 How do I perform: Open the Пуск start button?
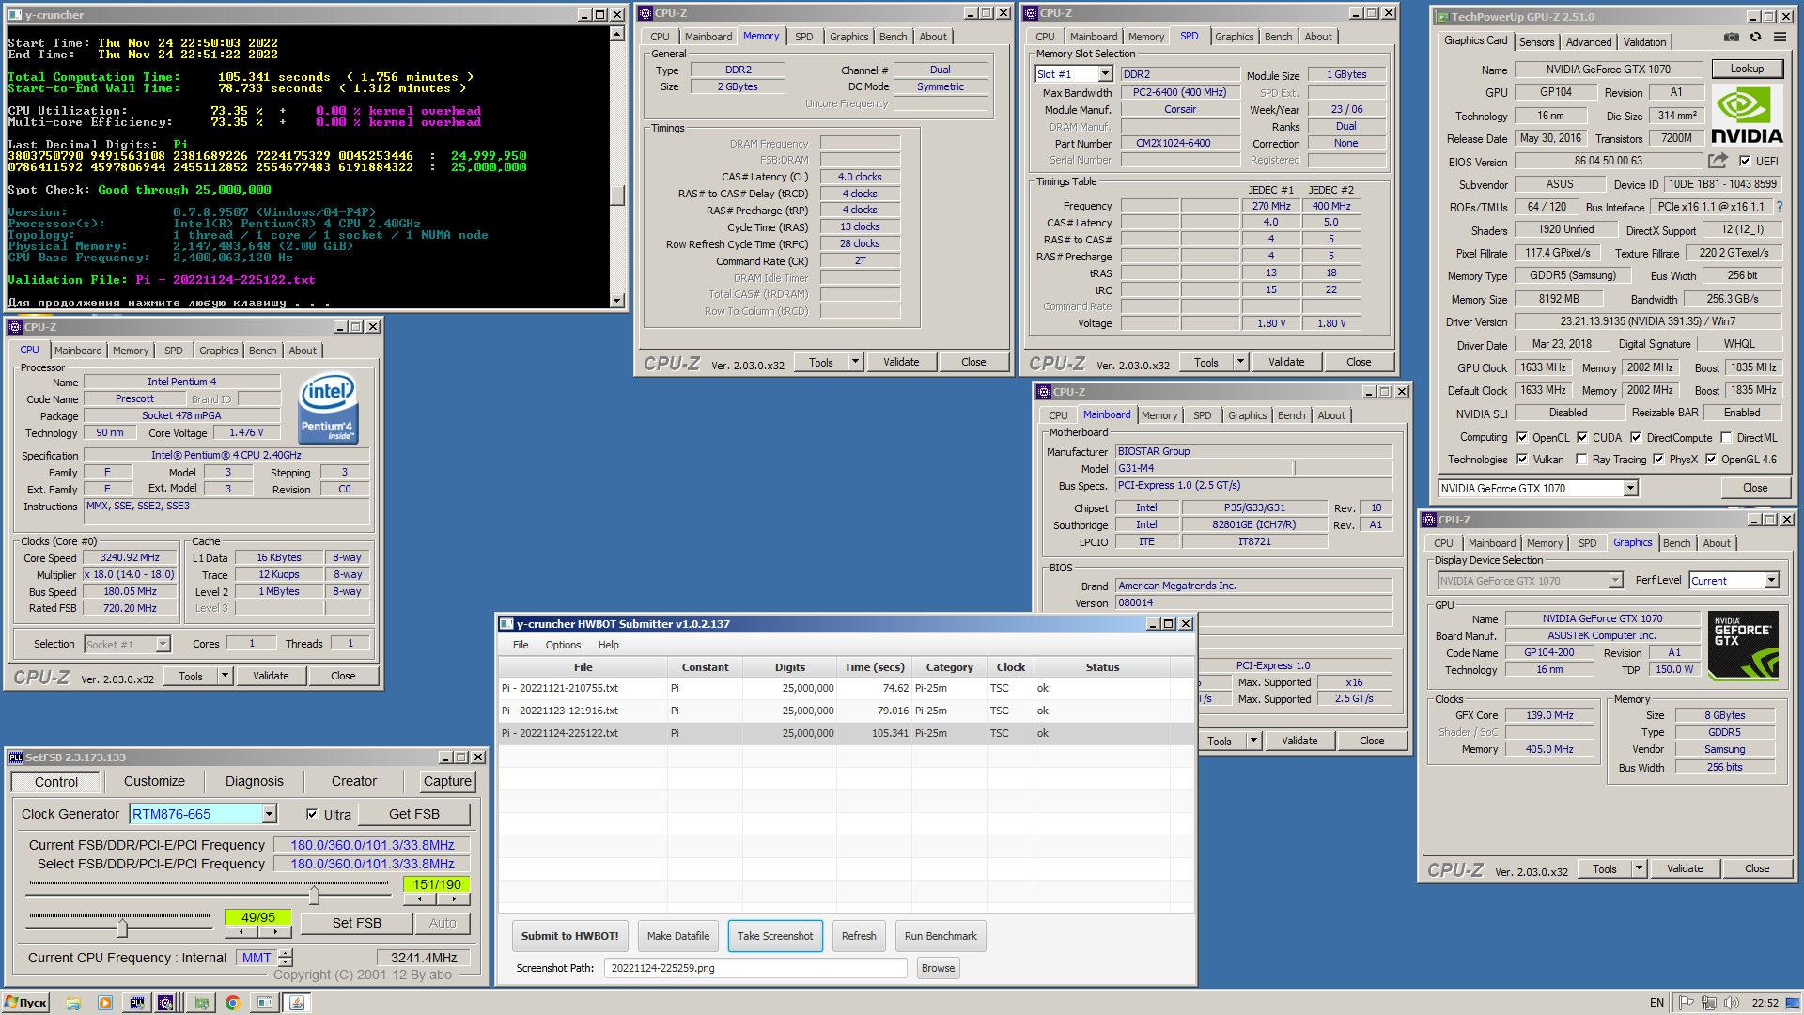coord(25,1003)
